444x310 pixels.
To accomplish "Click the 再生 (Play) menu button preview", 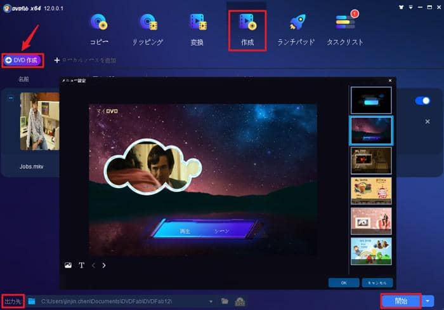I will [185, 231].
